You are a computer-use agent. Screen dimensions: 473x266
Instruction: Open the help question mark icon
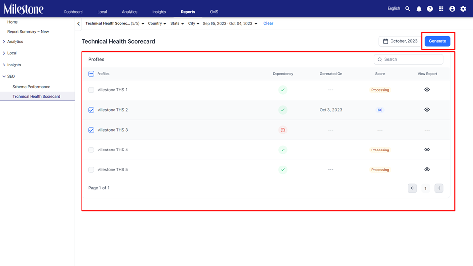click(x=430, y=9)
